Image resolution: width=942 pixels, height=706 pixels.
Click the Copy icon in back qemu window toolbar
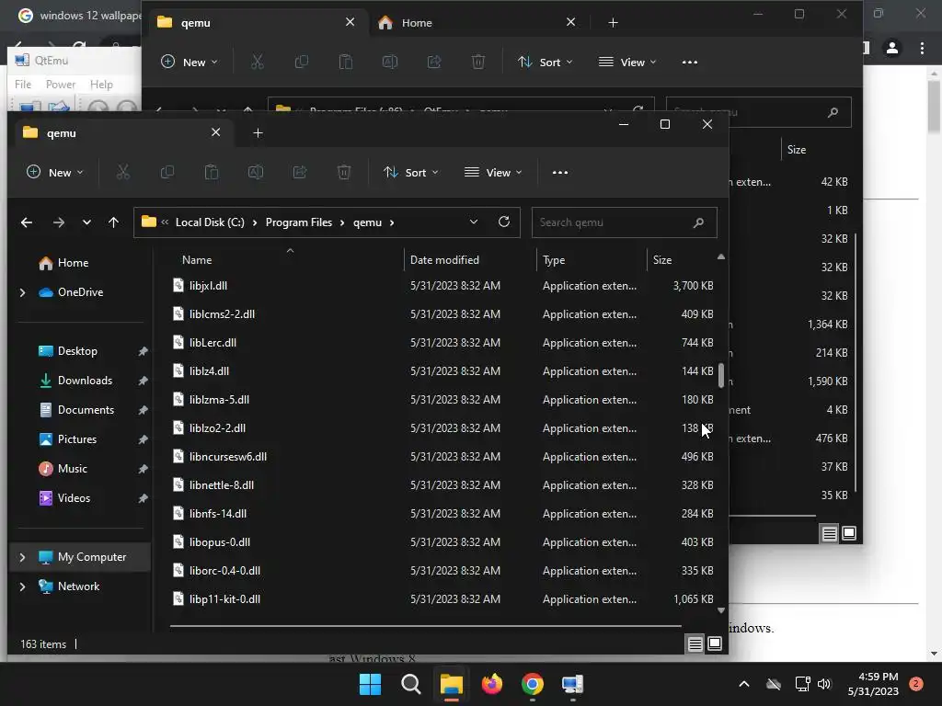click(x=302, y=62)
